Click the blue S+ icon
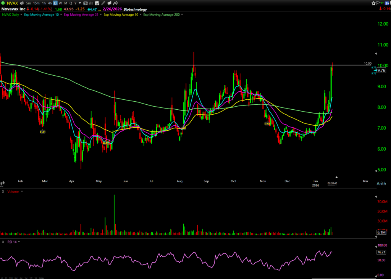The image size is (391, 279). (x=387, y=3)
